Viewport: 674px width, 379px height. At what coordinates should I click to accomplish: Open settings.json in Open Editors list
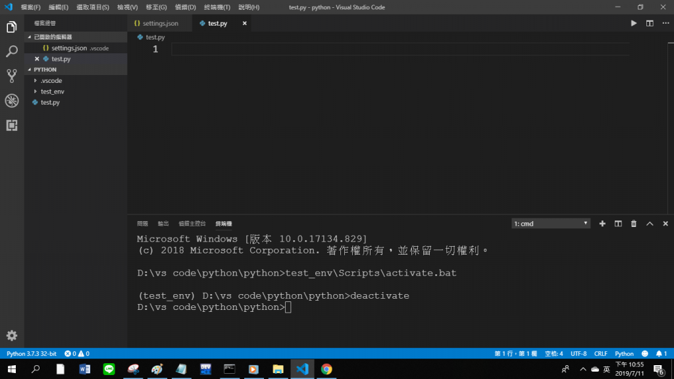point(76,48)
